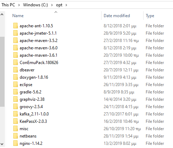173x148 pixels.
Task: Select the doxygen-1.8.16 folder name
Action: click(x=34, y=77)
